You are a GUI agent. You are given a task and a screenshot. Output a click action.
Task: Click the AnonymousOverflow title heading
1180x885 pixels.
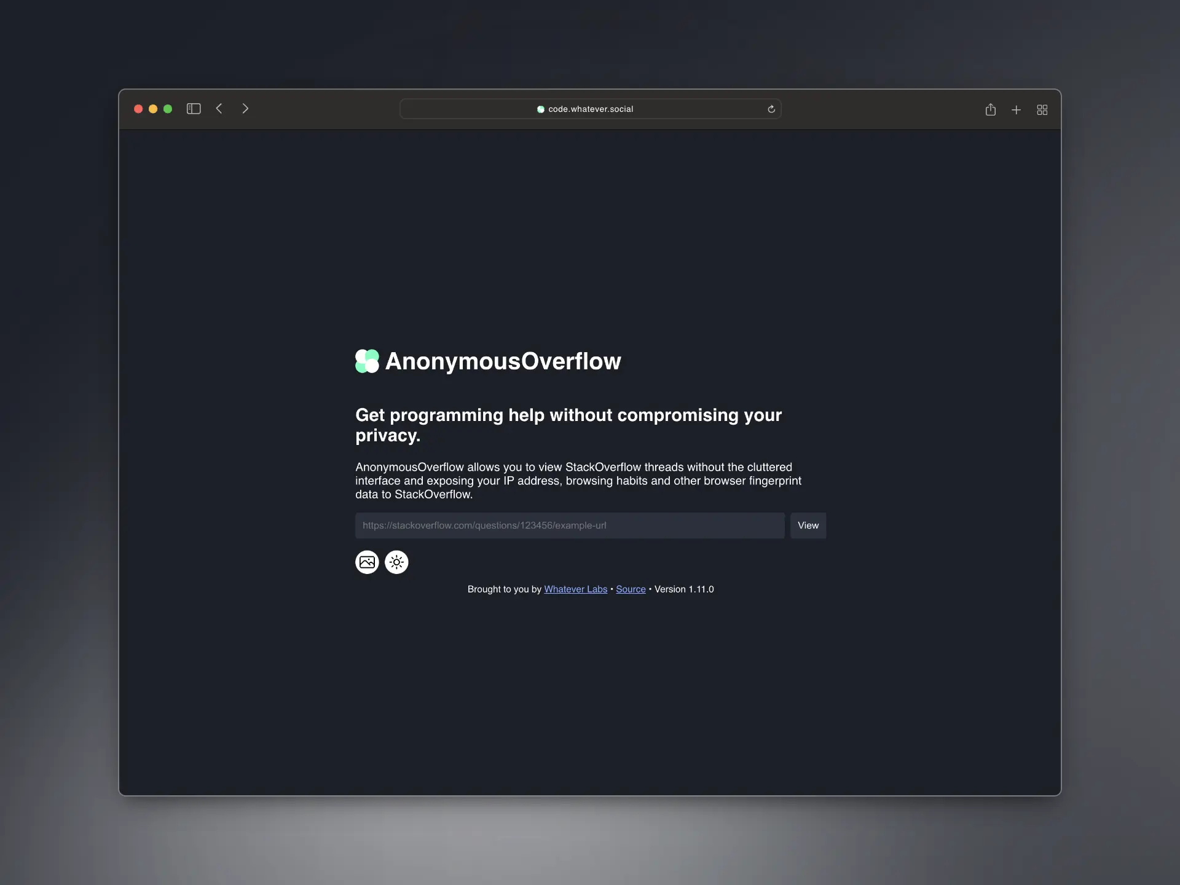(503, 361)
